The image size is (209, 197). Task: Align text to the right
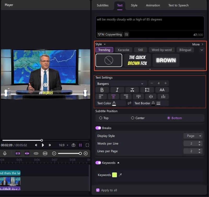coord(126,97)
